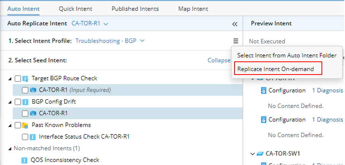Click Past Known Problems folder icon
The height and width of the screenshot is (165, 345).
pyautogui.click(x=25, y=125)
